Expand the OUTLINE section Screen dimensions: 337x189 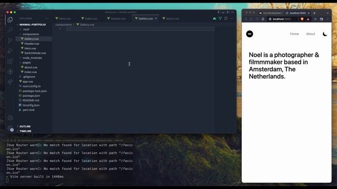click(25, 127)
